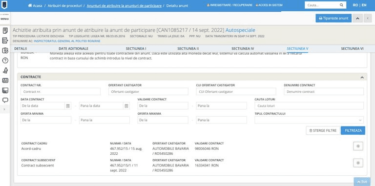View details of Contract subsecvent row
Image resolution: width=375 pixels, height=186 pixels.
click(x=358, y=163)
